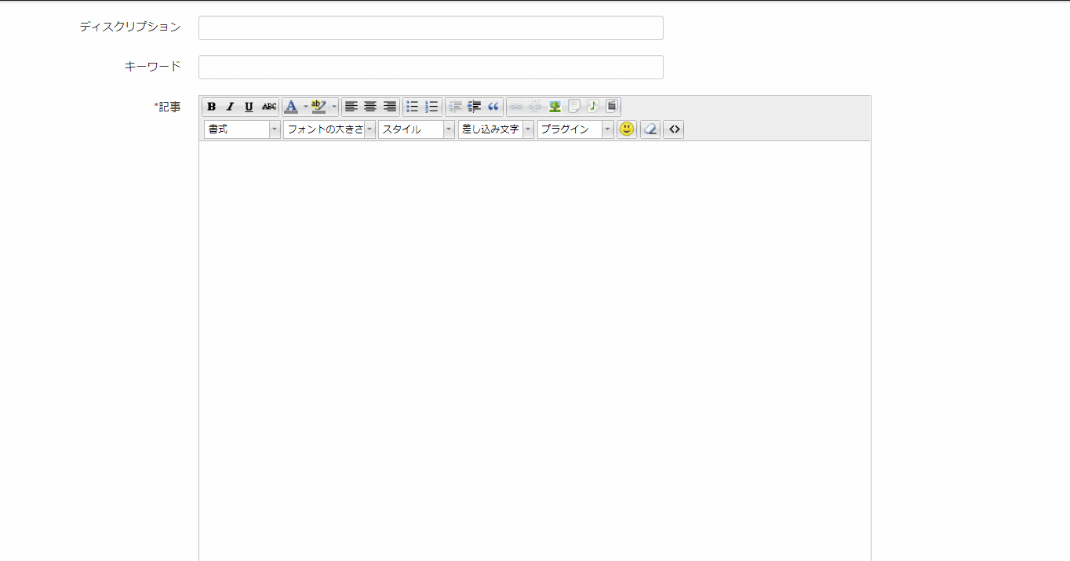Click the insert image tree icon
Screen dimensions: 1070x561
[x=555, y=107]
